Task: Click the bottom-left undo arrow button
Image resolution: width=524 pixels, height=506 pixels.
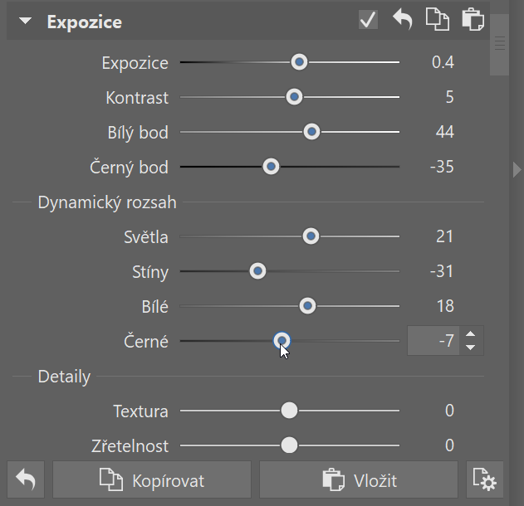Action: [x=26, y=479]
